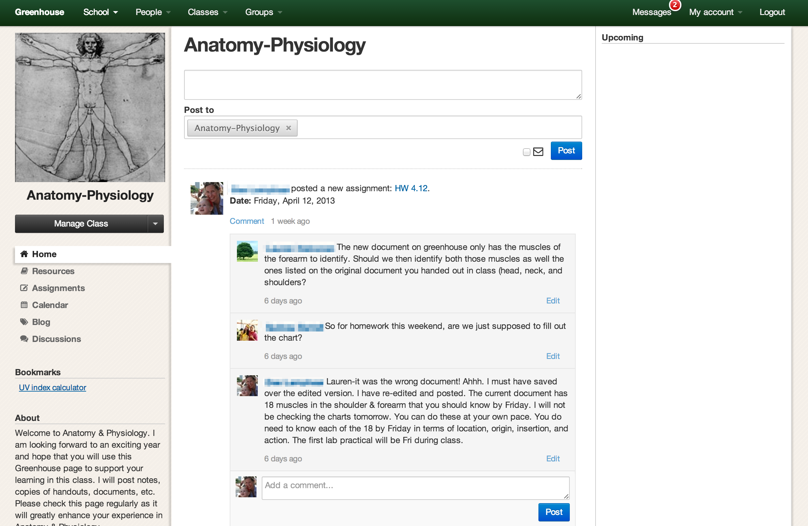808x526 pixels.
Task: Expand the Manage Class dropdown arrow
Action: 155,224
